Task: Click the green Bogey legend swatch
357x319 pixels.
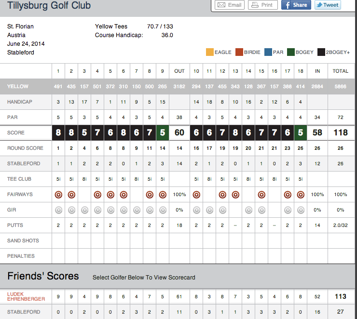Action: (x=291, y=52)
